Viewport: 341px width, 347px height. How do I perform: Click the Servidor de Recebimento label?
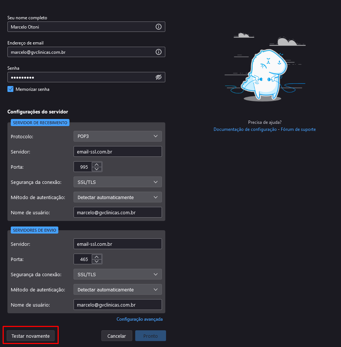tap(40, 123)
